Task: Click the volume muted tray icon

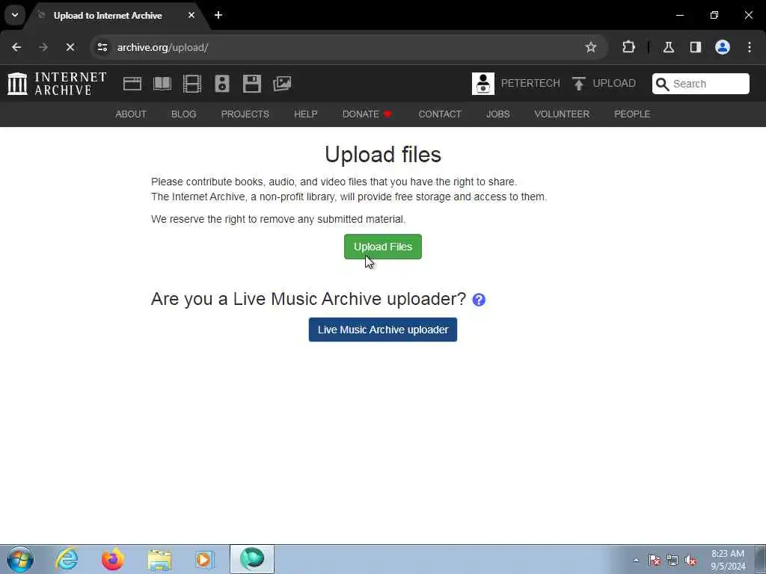Action: (x=690, y=561)
